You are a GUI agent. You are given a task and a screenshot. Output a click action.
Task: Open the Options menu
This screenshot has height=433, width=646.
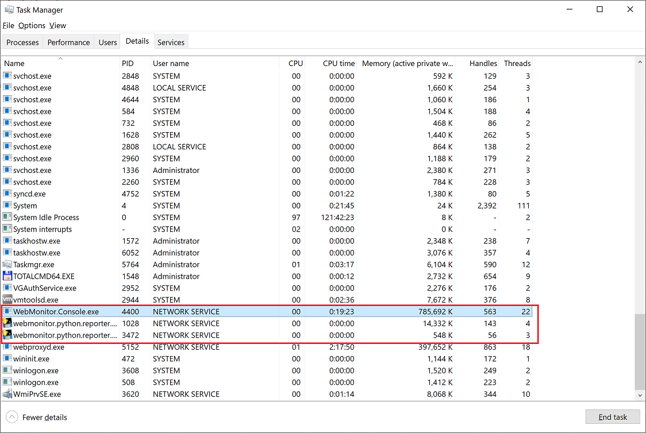(32, 25)
